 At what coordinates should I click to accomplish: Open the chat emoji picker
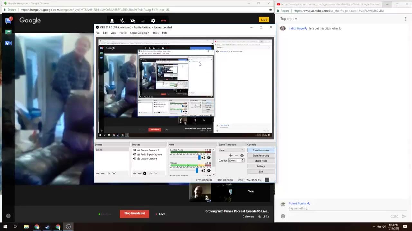[x=283, y=216]
